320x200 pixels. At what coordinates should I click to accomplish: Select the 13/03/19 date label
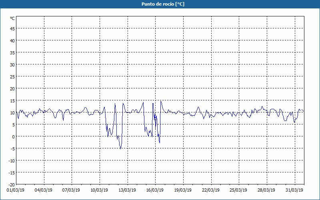point(127,190)
